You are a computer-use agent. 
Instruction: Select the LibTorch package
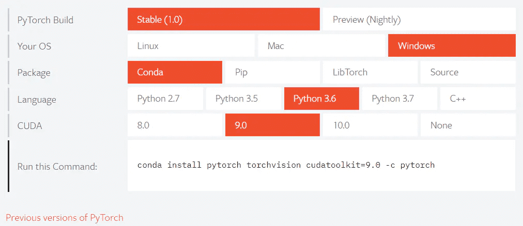[370, 72]
